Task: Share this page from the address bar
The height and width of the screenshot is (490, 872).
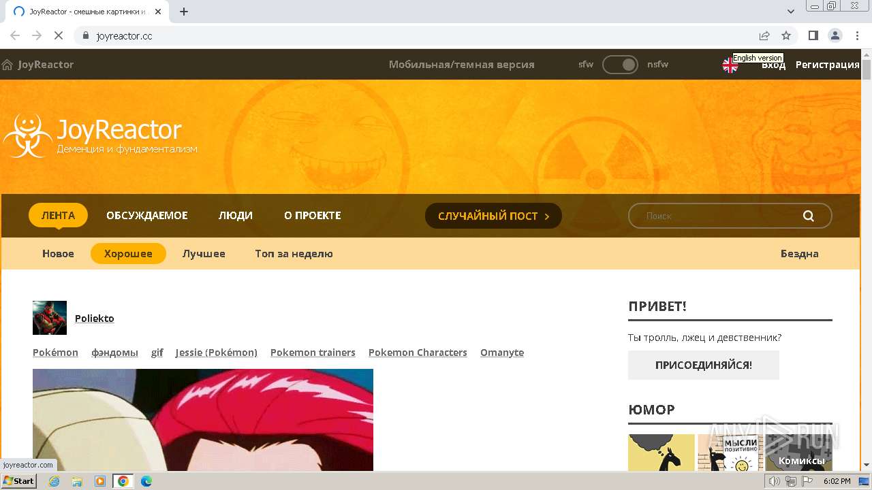Action: pyautogui.click(x=764, y=35)
